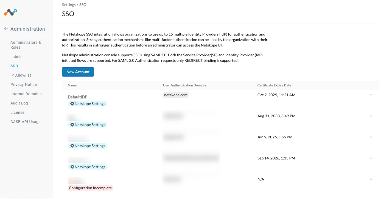Open Audit Log from the sidebar
The image size is (381, 198).
19,103
